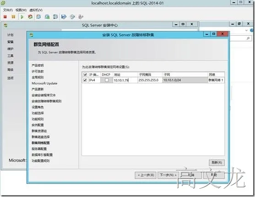Select 计划 in the installation center sidebar
This screenshot has width=255, height=197.
pyautogui.click(x=10, y=35)
